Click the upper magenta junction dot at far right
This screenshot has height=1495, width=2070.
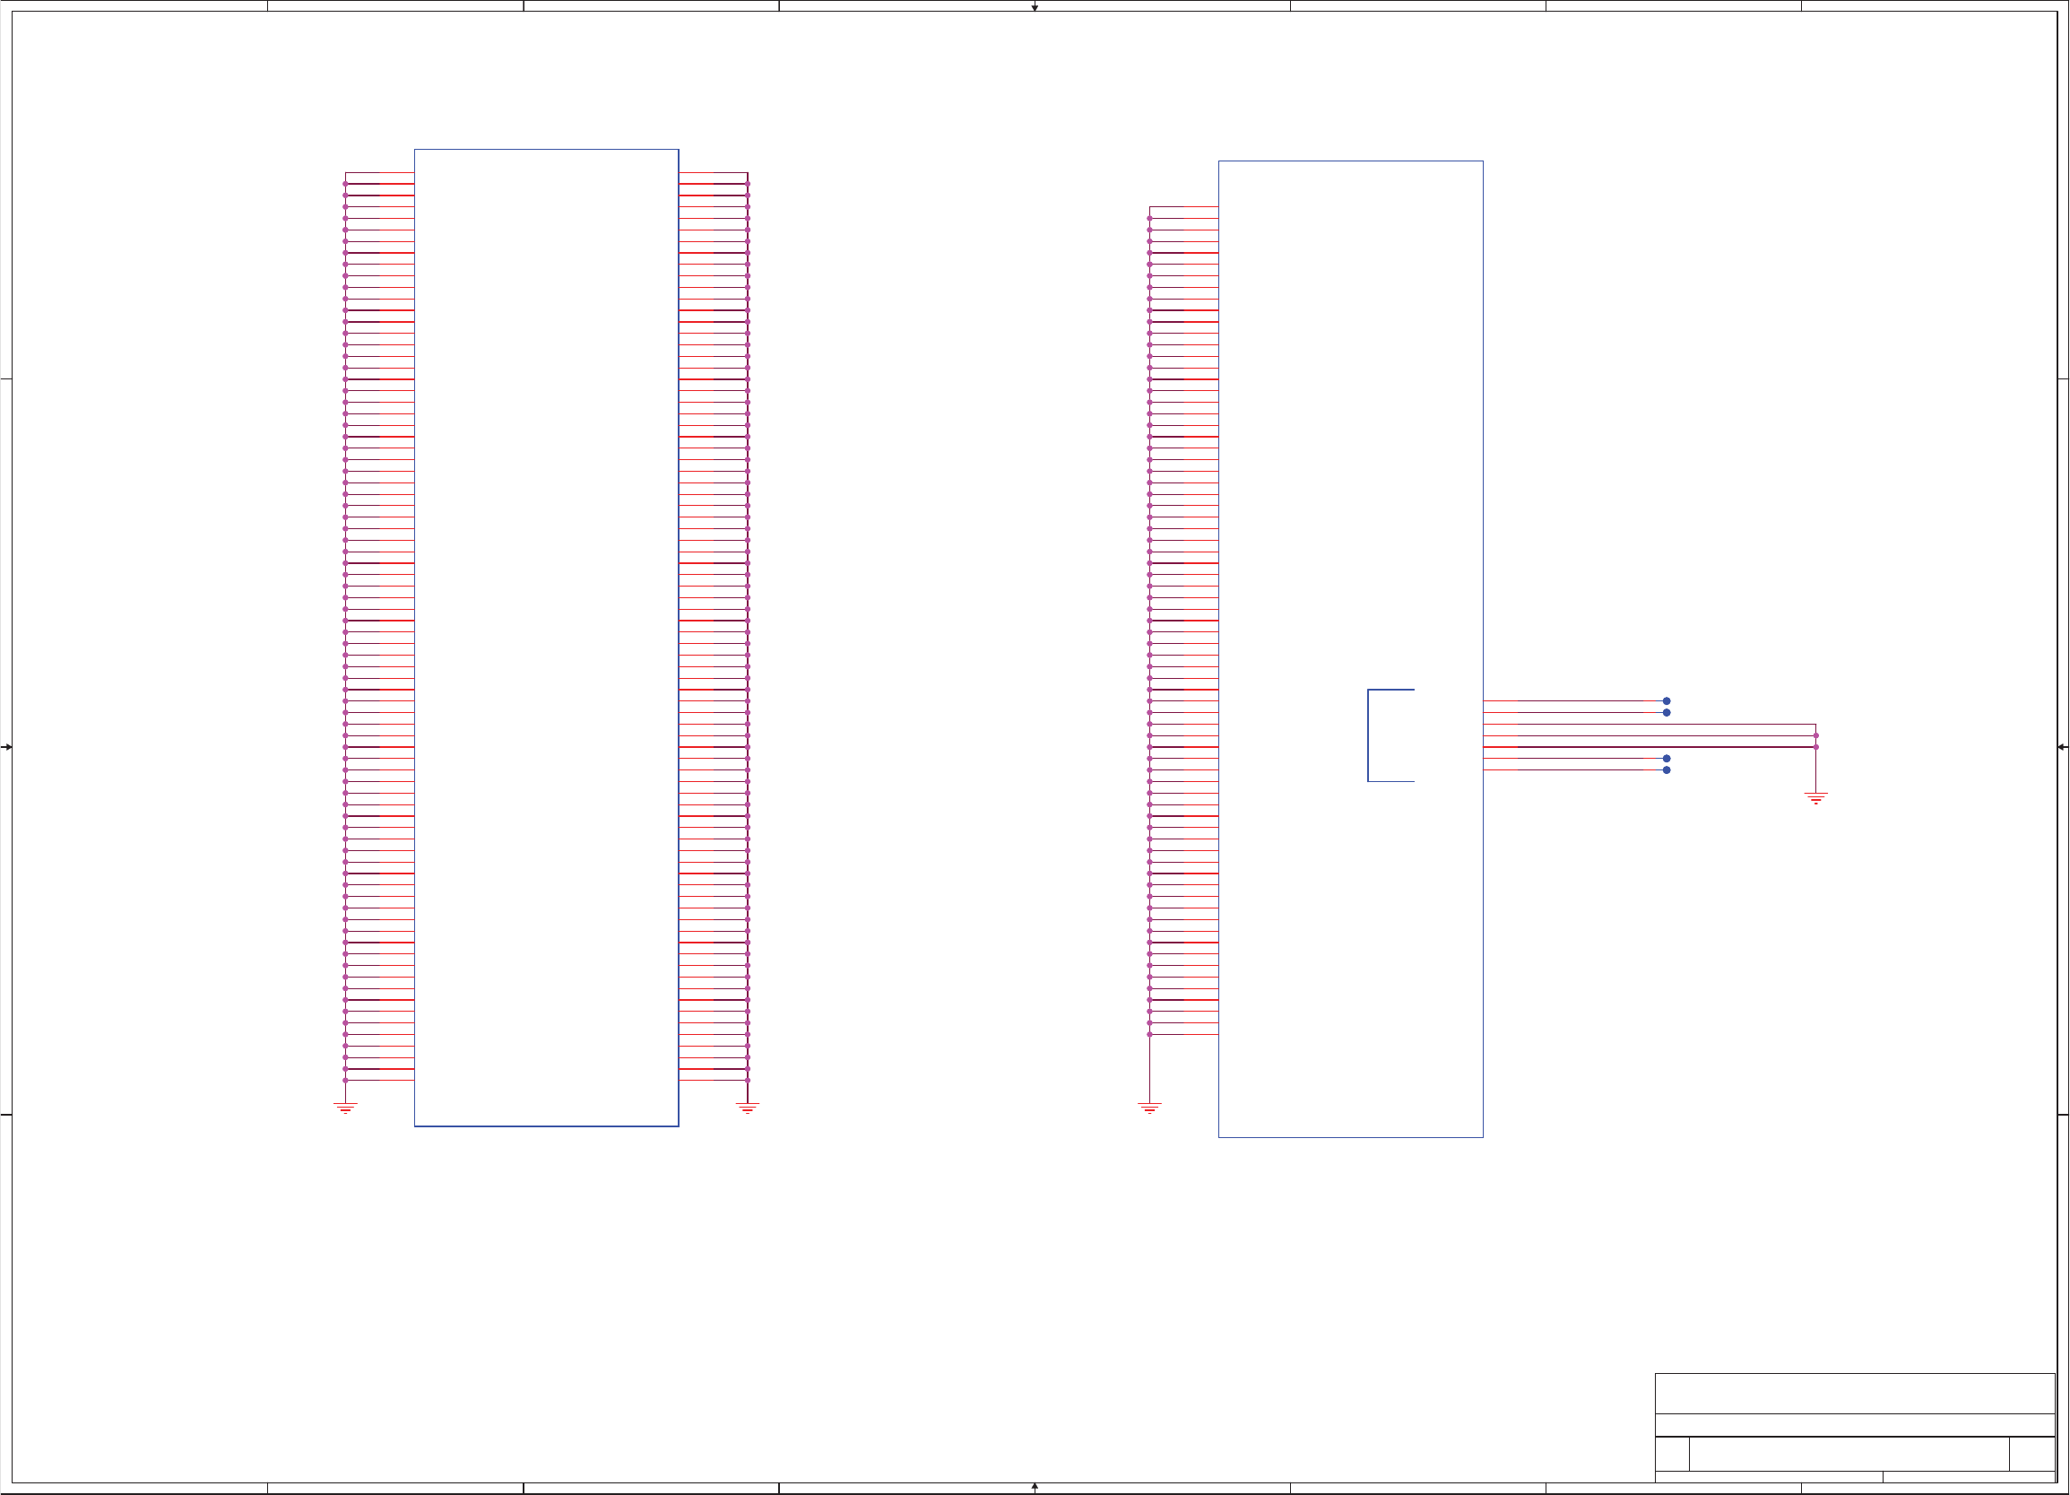click(x=1815, y=735)
